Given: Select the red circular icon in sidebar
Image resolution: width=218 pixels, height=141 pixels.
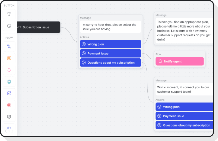Looking at the screenshot, I should (9, 105).
